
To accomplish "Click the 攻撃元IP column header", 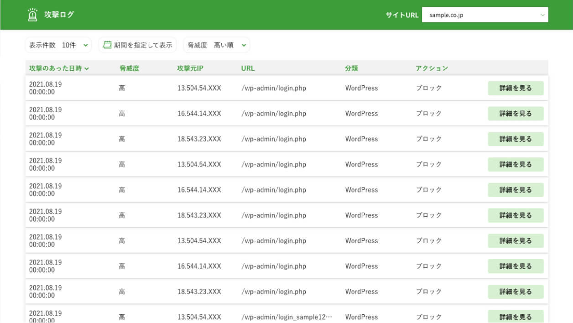I will 191,68.
